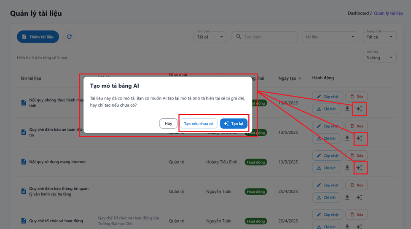Click Tạo nếu chưa có button
This screenshot has width=411, height=229.
199,124
